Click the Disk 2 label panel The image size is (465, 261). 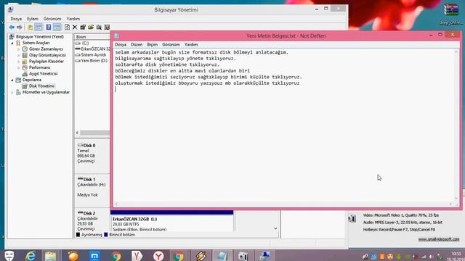[x=92, y=220]
